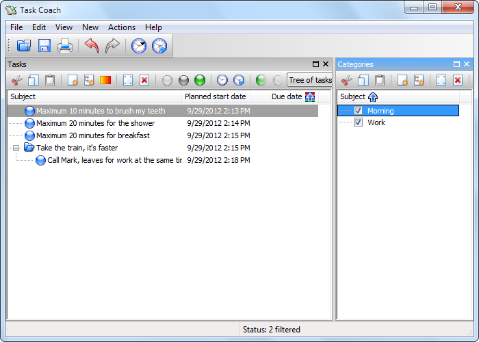Click the start tracking clock in Tasks toolbar

222,80
